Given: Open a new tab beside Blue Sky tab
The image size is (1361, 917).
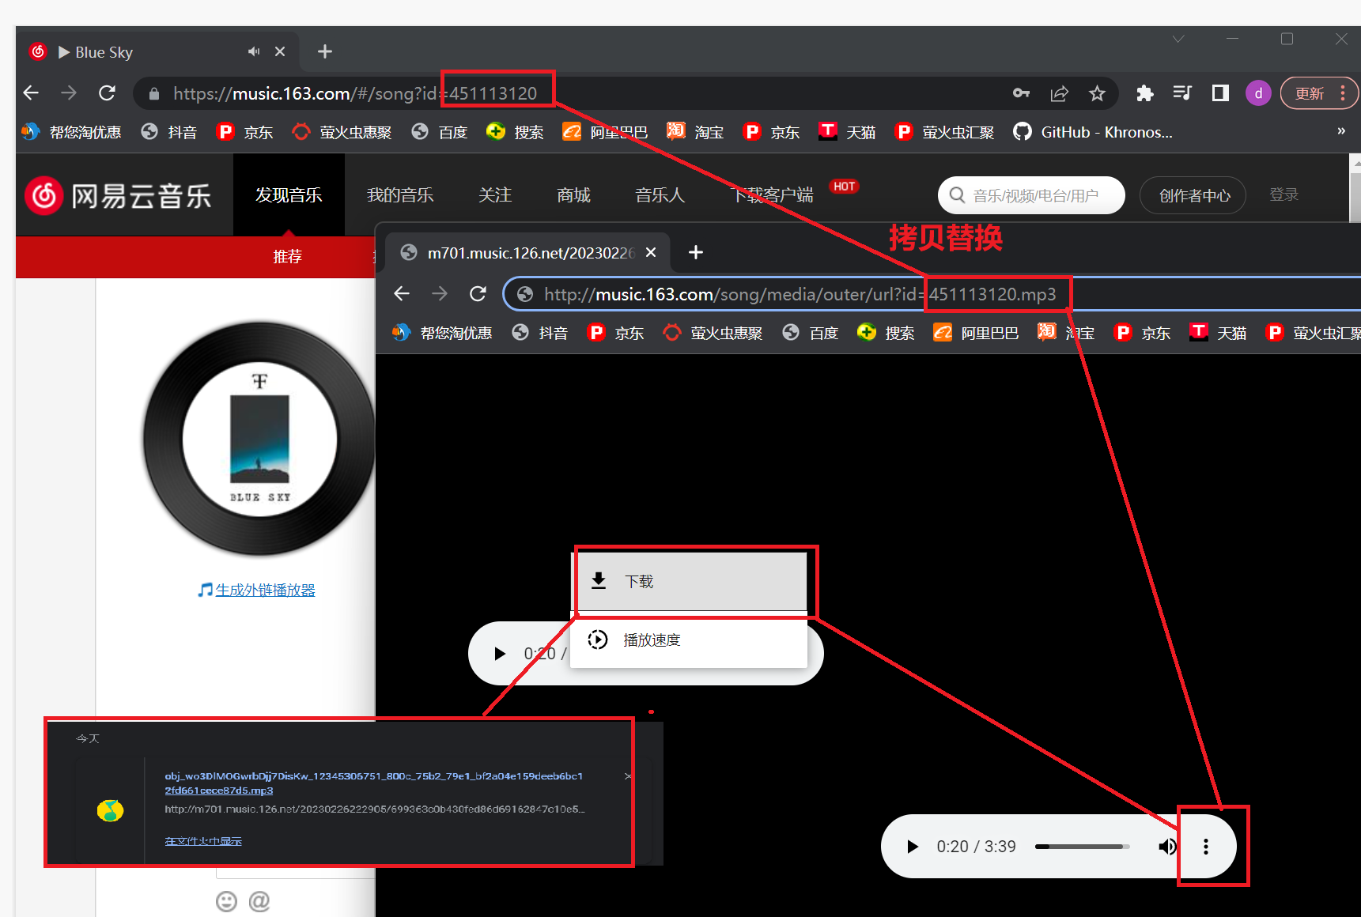Looking at the screenshot, I should [324, 51].
